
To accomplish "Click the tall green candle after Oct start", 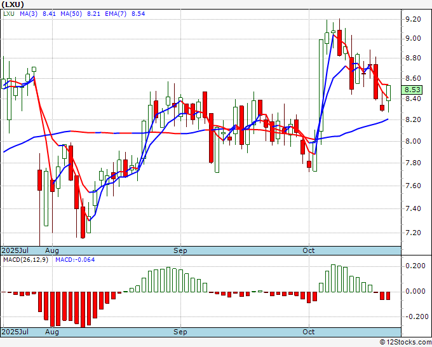I will click(321, 85).
